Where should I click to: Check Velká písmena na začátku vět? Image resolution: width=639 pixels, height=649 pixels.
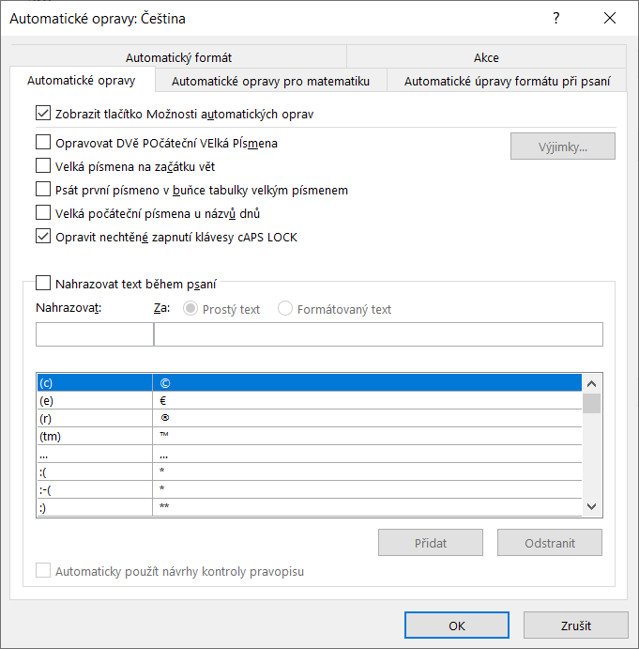[x=43, y=166]
